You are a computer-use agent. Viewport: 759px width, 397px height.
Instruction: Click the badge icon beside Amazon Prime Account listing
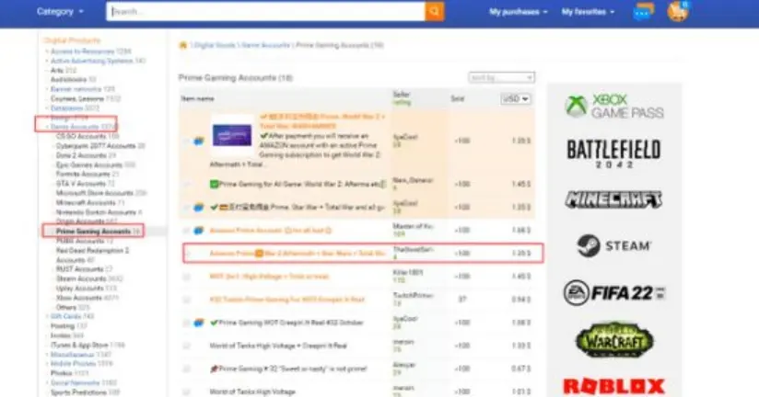[x=198, y=231]
